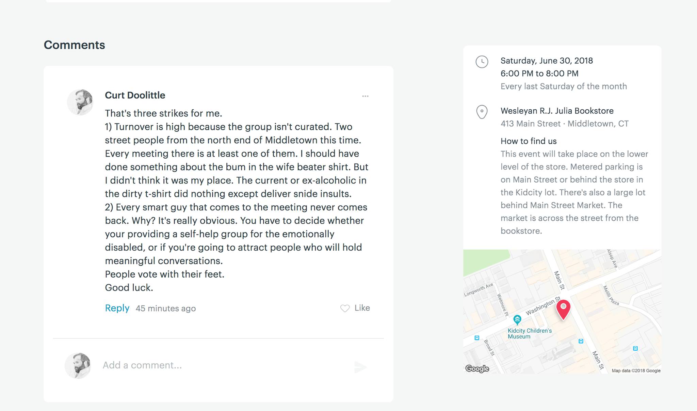The width and height of the screenshot is (697, 411).
Task: Click the transit stop icon at map's right
Action: point(635,348)
